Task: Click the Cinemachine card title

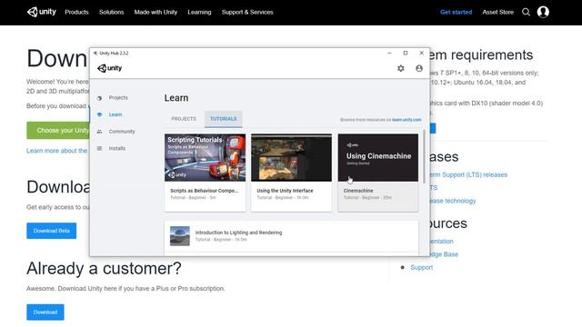Action: (x=358, y=191)
